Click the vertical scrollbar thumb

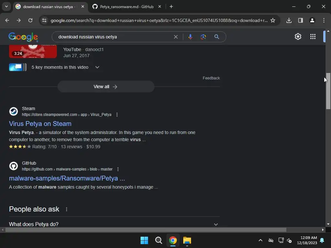[x=328, y=91]
